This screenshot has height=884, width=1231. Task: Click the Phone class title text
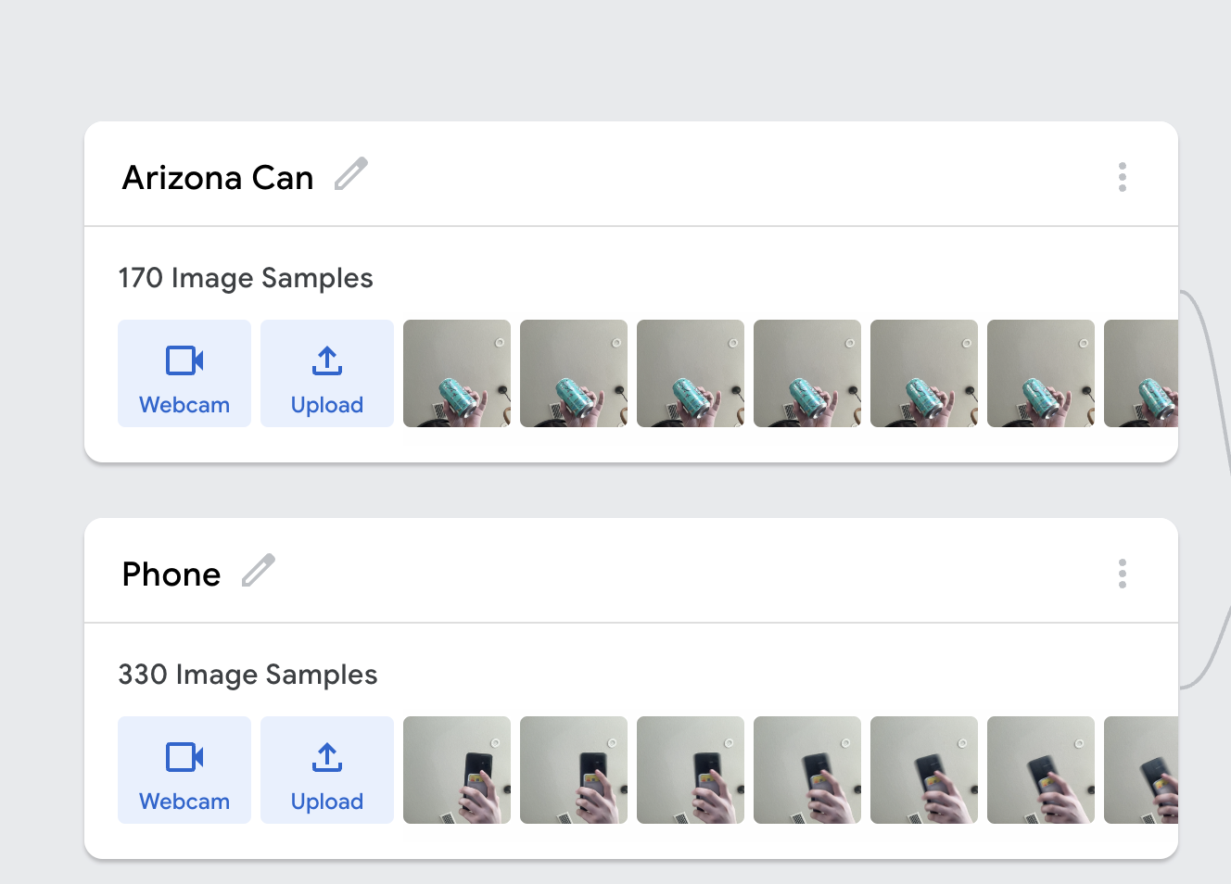171,574
